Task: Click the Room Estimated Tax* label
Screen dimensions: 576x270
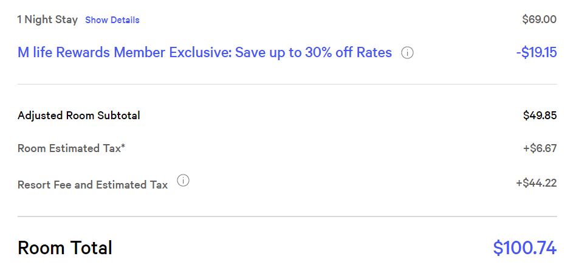Action: [x=71, y=148]
